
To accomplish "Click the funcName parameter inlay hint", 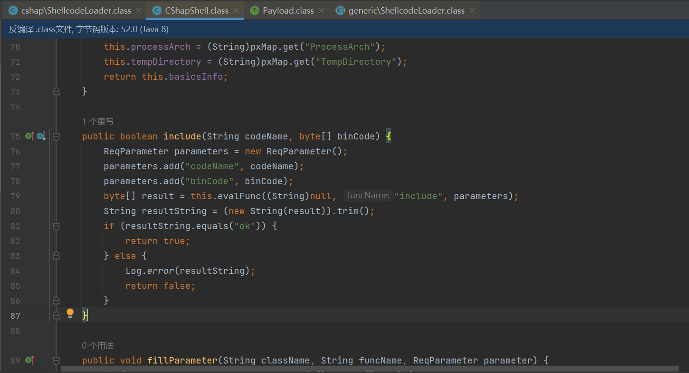I will point(368,196).
